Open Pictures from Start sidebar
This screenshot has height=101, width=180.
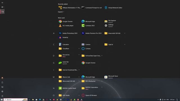click(x=2, y=87)
